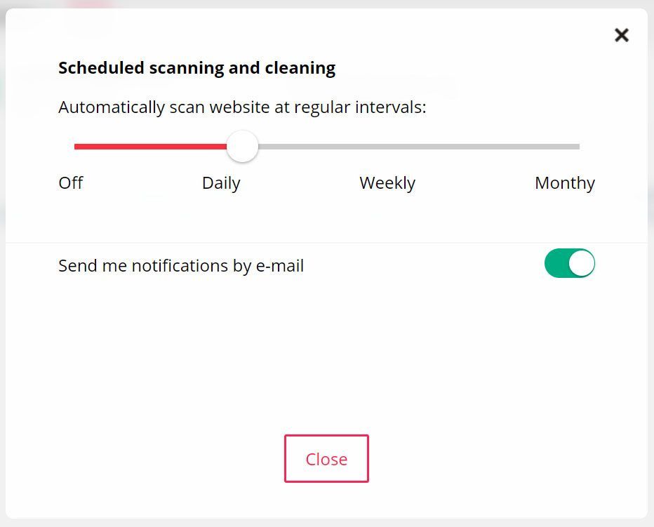Select the Daily interval label

(221, 183)
